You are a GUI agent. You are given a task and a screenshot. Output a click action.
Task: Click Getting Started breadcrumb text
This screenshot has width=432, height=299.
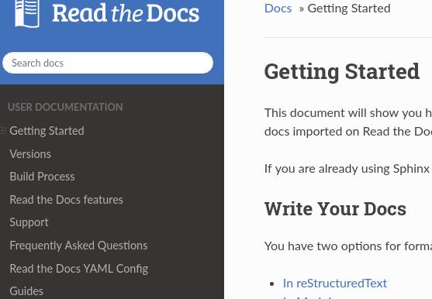(349, 9)
